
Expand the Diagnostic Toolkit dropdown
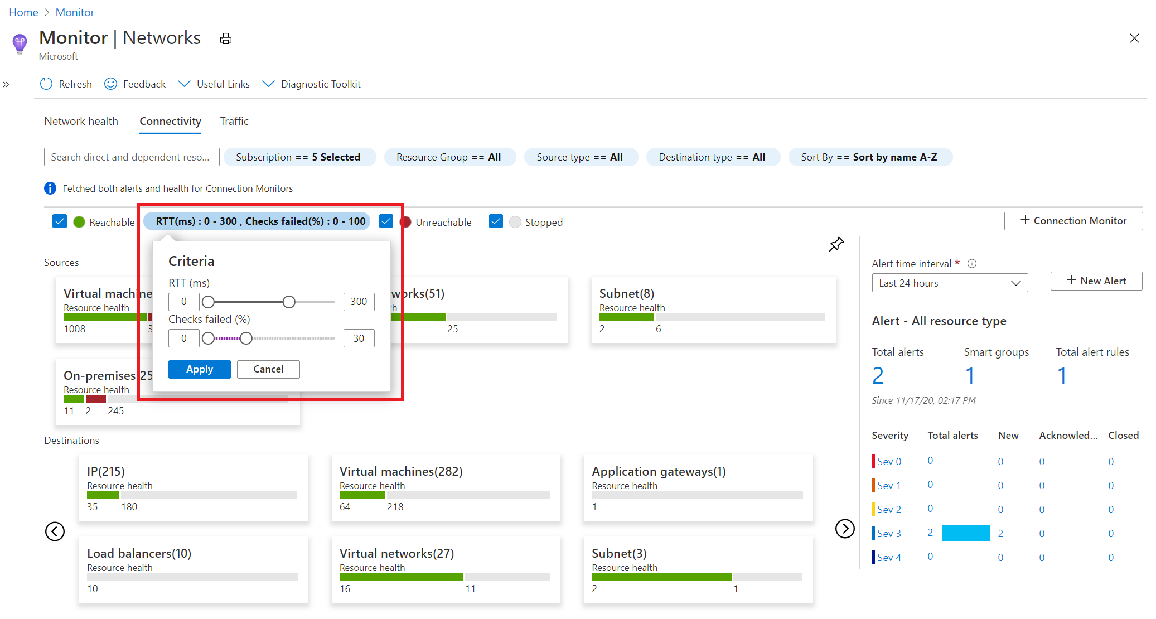click(x=311, y=84)
